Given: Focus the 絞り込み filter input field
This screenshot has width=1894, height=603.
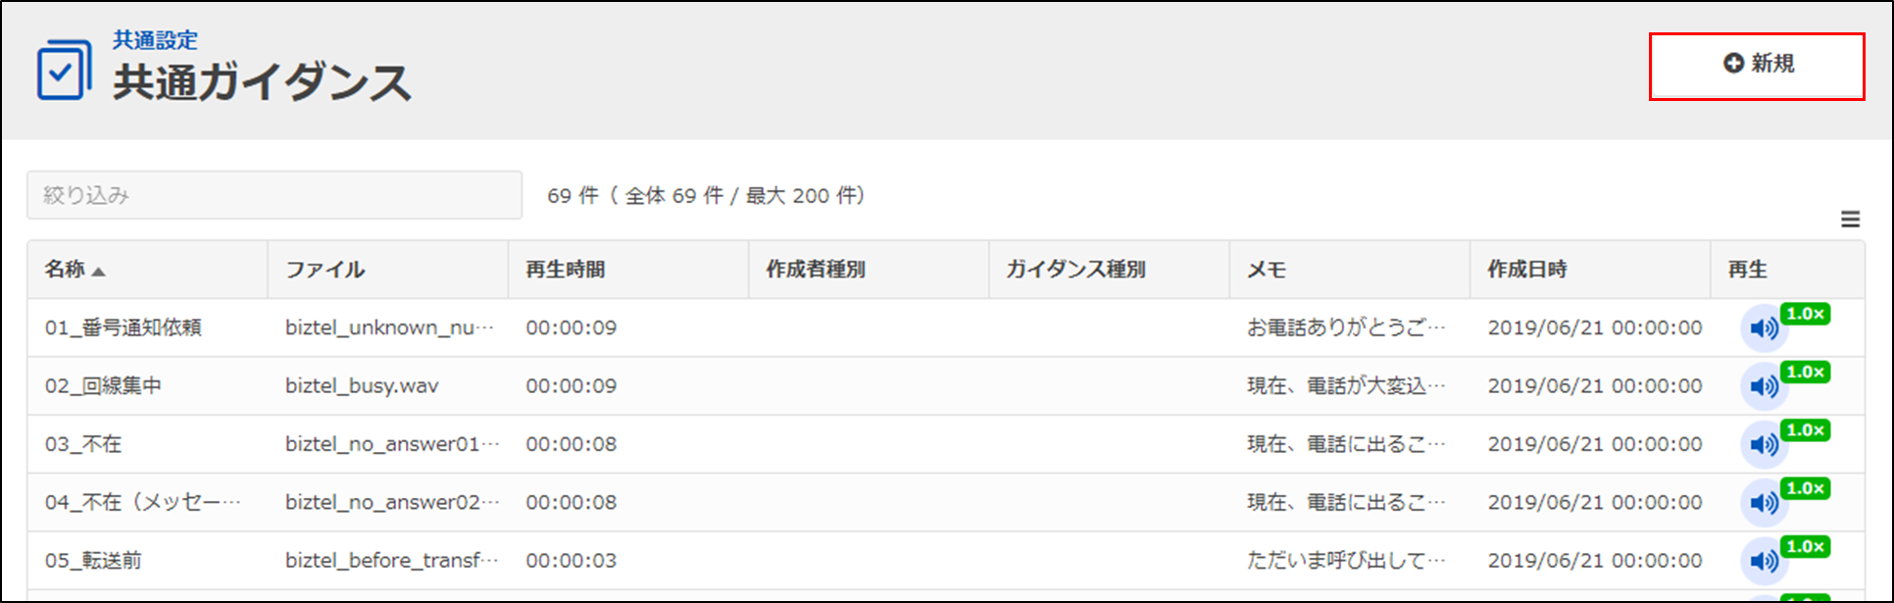Looking at the screenshot, I should [274, 195].
